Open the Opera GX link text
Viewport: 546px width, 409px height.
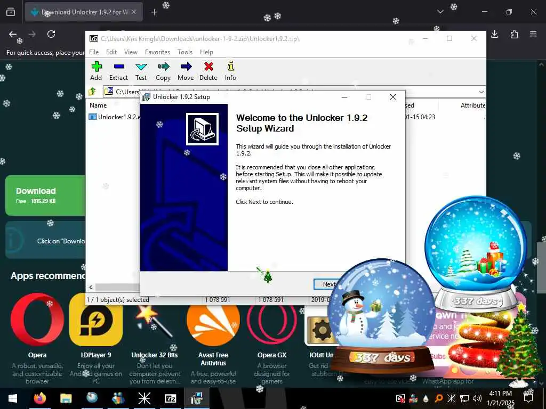pyautogui.click(x=272, y=355)
